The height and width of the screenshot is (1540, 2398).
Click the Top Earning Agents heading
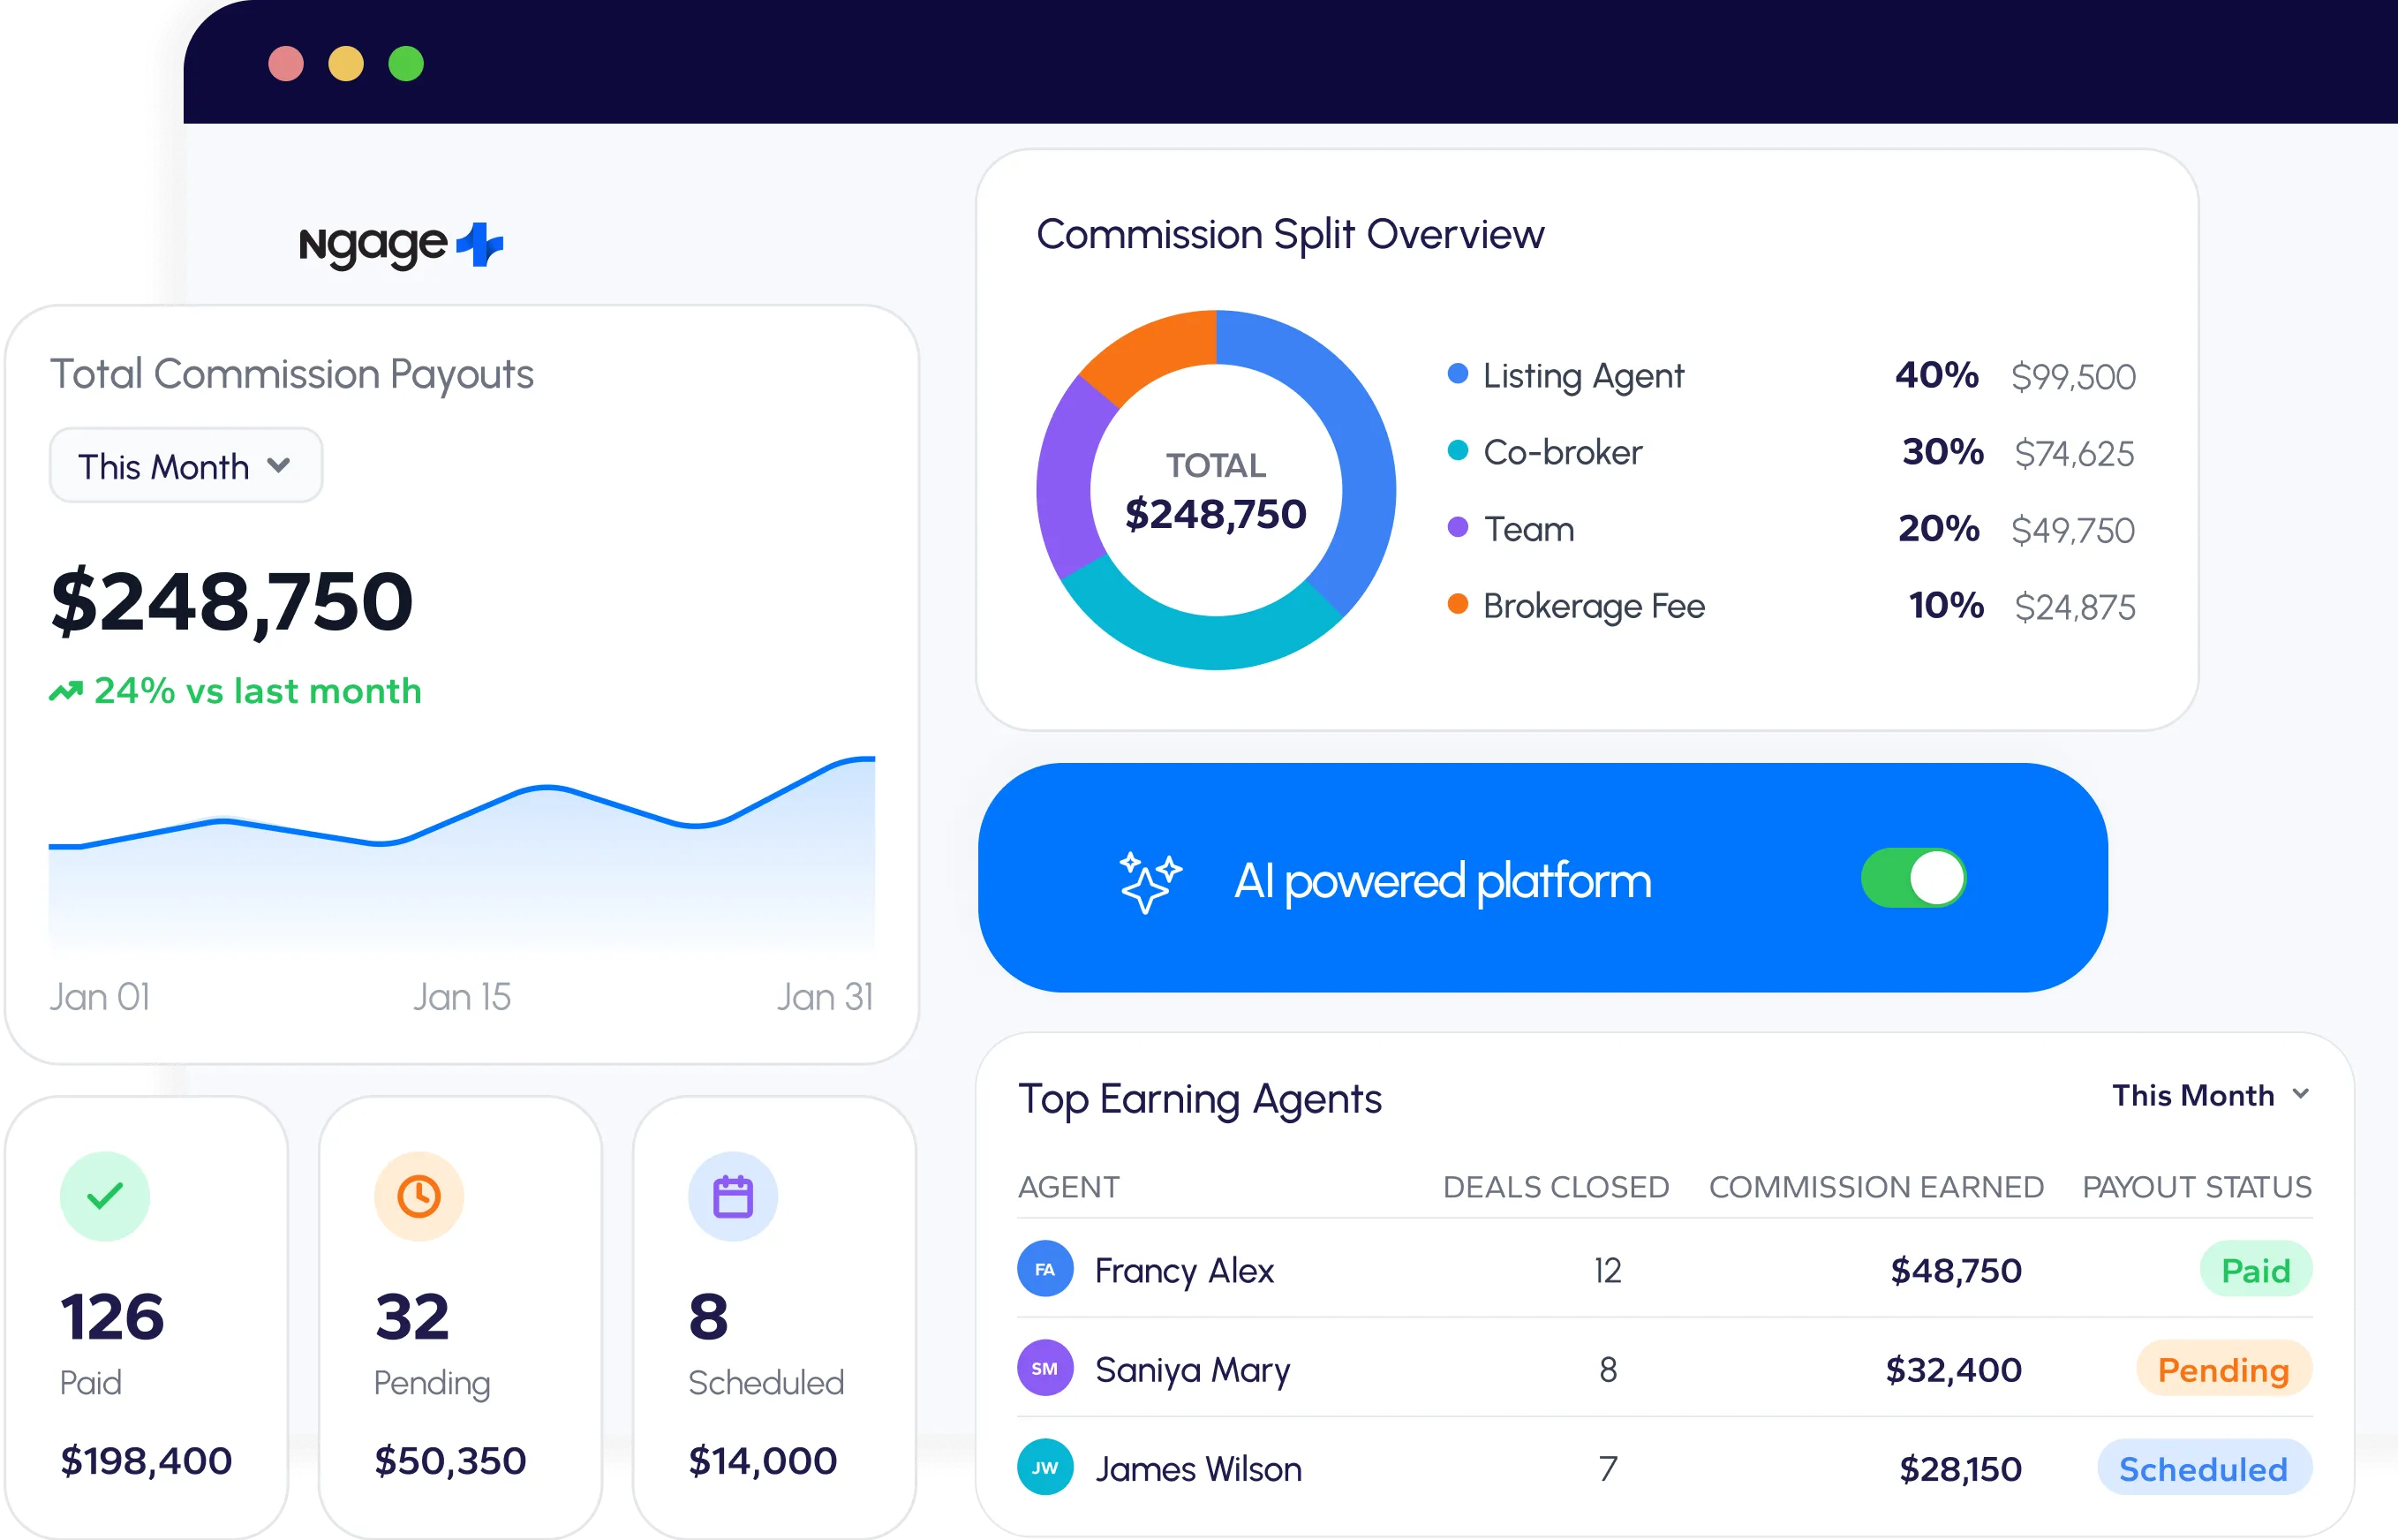[1200, 1100]
